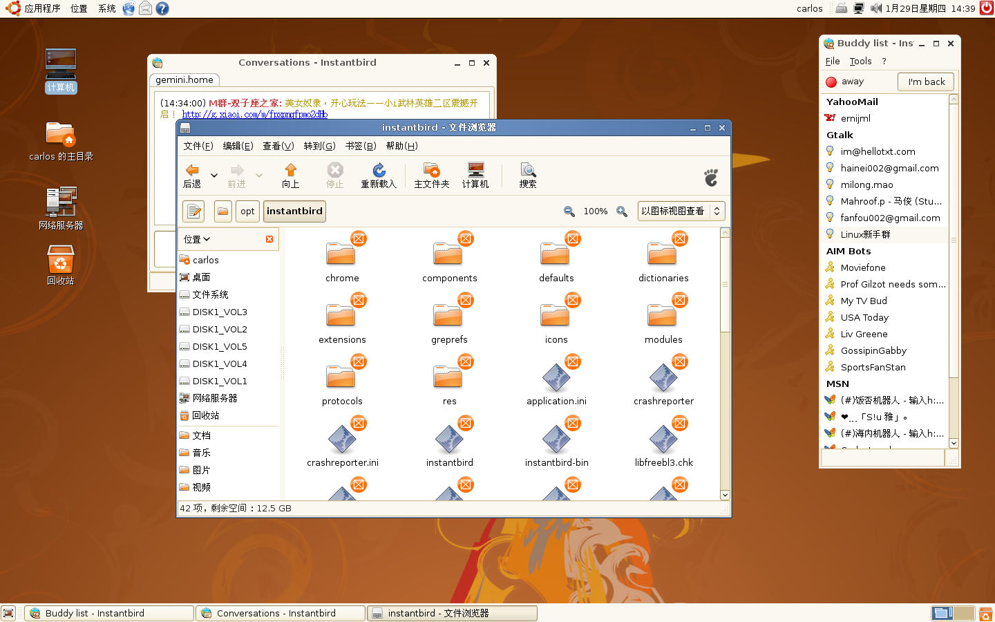Select the defaults folder
This screenshot has height=622, width=995.
[556, 257]
